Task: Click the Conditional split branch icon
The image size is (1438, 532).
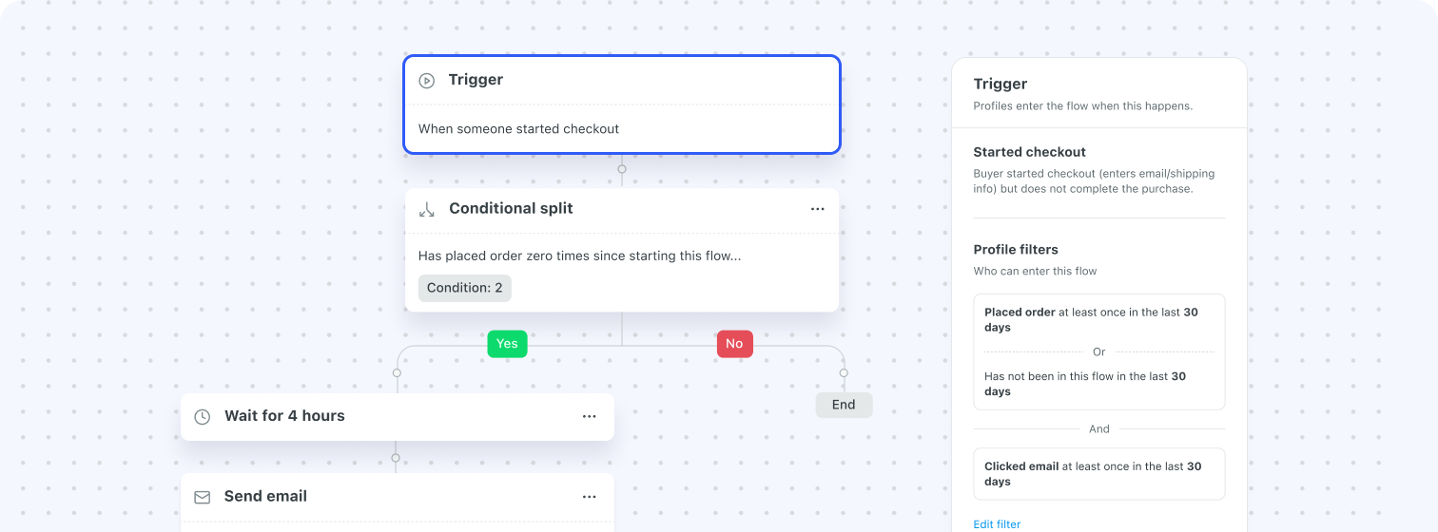Action: [427, 210]
